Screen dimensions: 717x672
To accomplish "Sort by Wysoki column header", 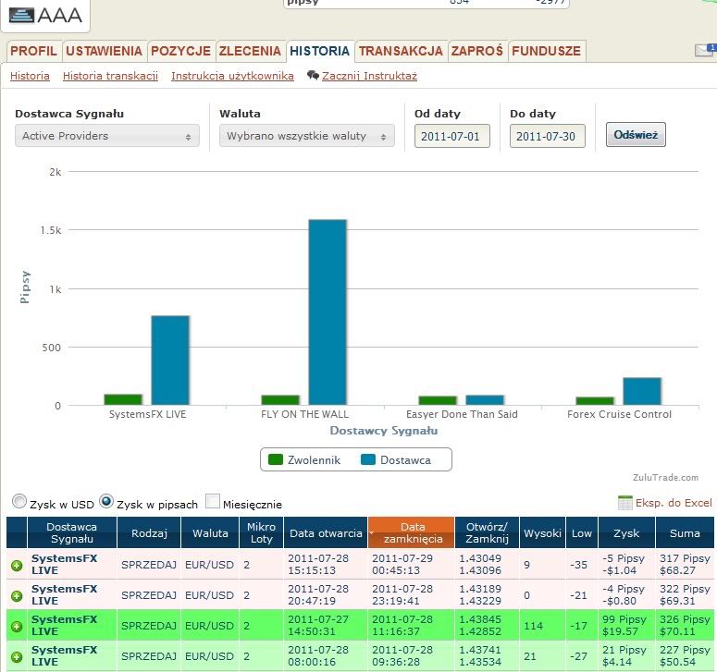I will (543, 532).
